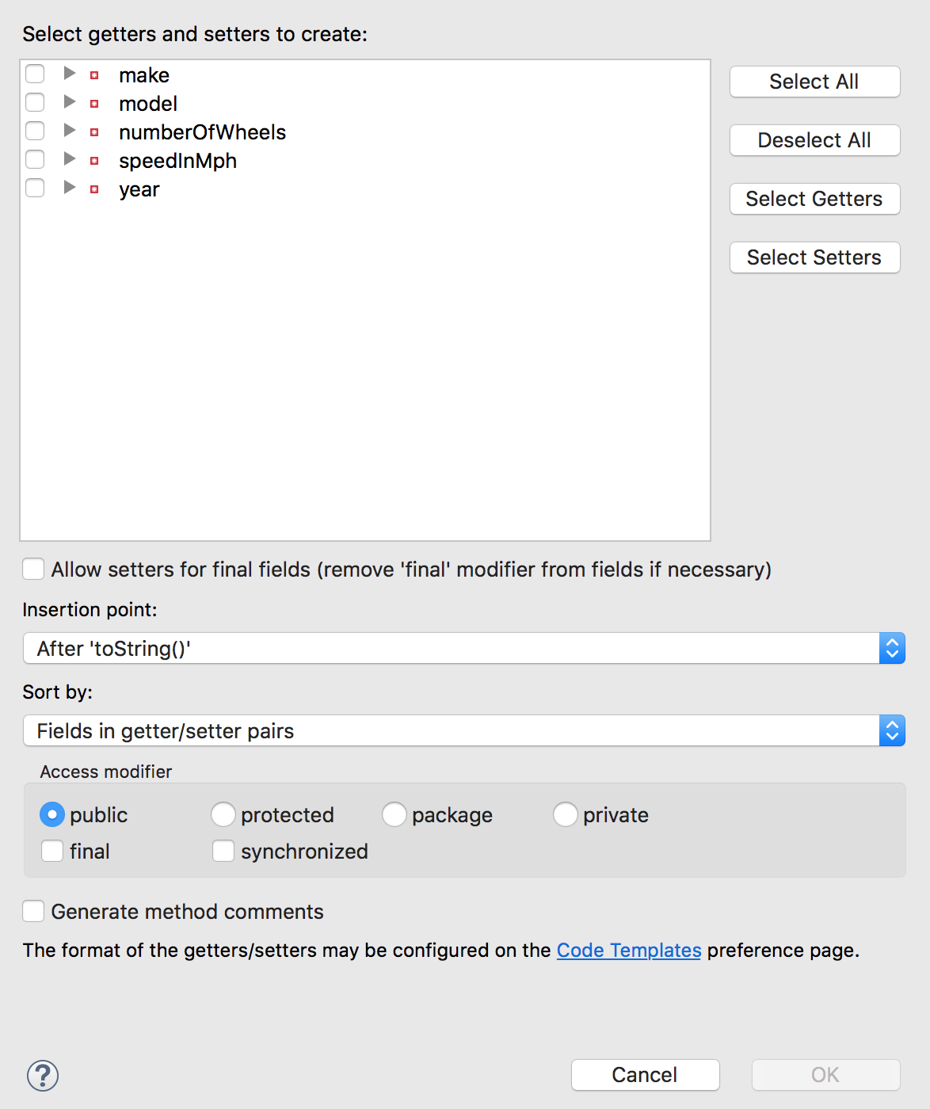Open the Code Templates preference page link
Viewport: 930px width, 1109px height.
coord(628,950)
